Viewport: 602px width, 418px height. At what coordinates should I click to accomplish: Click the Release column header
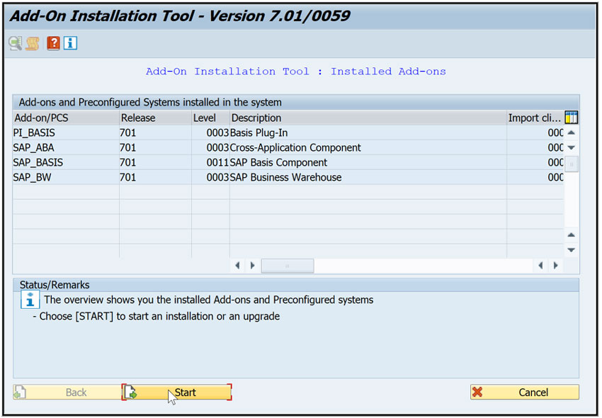[138, 118]
